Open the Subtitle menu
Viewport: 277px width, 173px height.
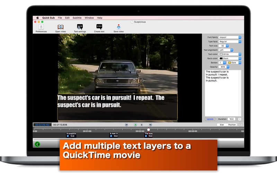77,18
